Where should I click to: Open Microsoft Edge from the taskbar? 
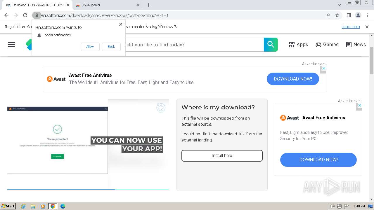(x=63, y=206)
